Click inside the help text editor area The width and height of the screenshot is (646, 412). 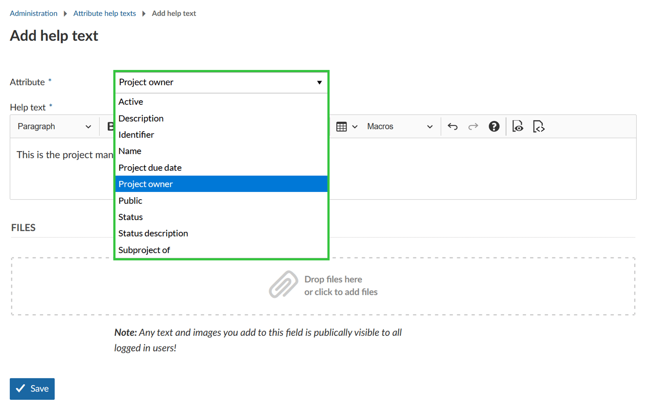(477, 168)
